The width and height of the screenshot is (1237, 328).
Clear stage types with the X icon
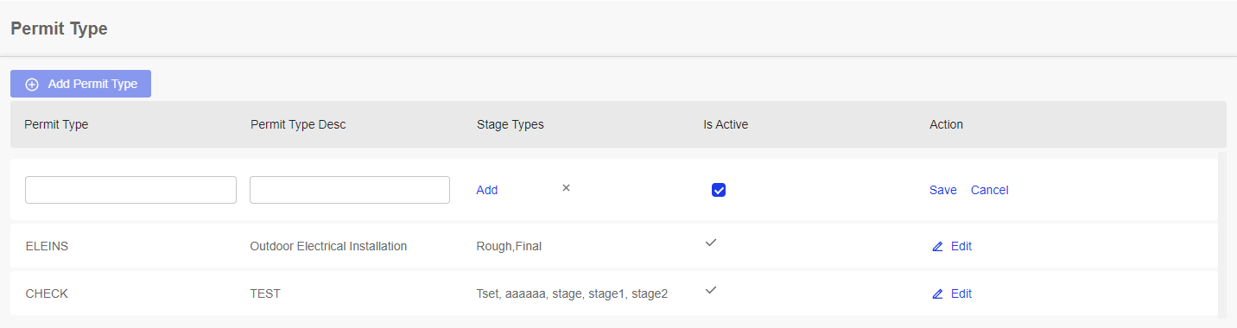[x=566, y=187]
